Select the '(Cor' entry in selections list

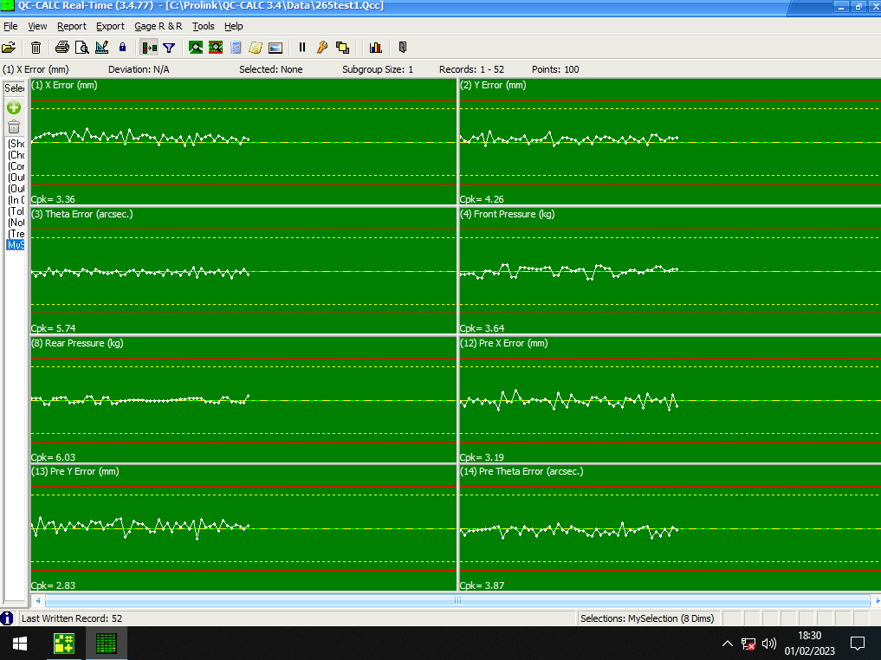16,166
